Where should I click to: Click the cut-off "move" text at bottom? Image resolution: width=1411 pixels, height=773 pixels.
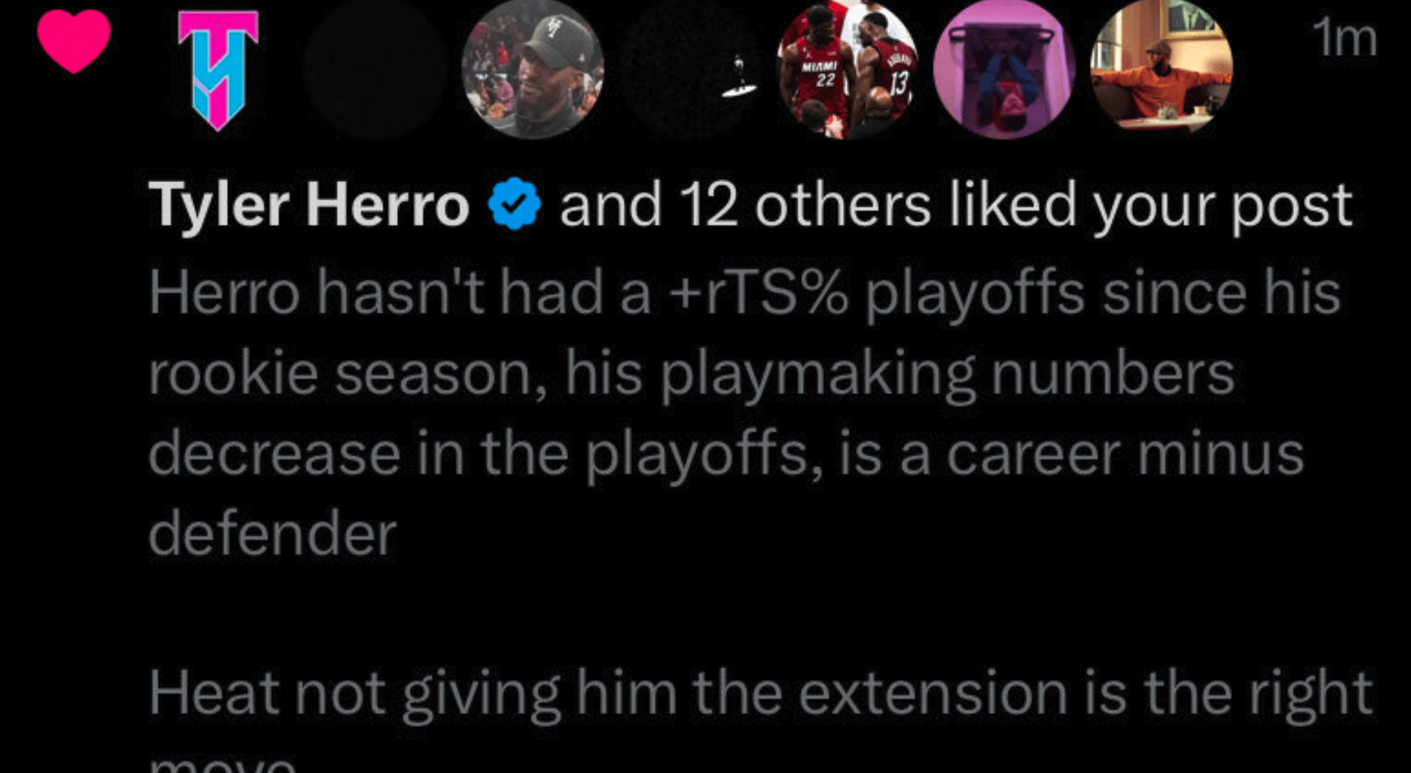pyautogui.click(x=222, y=764)
